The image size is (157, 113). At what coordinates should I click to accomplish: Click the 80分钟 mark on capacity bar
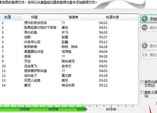(x=111, y=109)
